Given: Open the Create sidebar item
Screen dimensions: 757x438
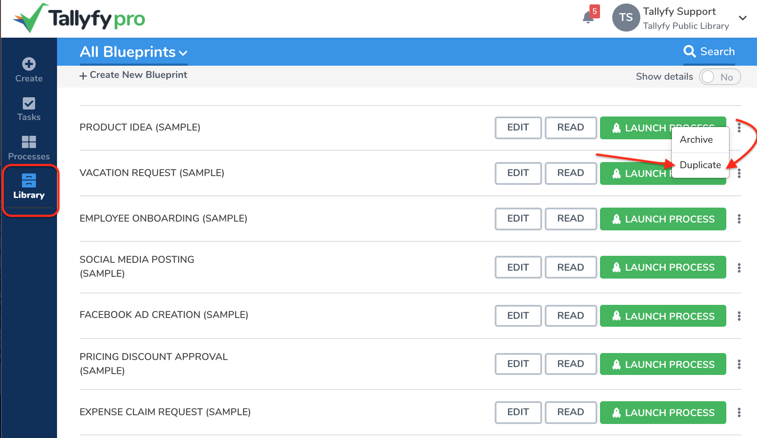Looking at the screenshot, I should point(29,70).
